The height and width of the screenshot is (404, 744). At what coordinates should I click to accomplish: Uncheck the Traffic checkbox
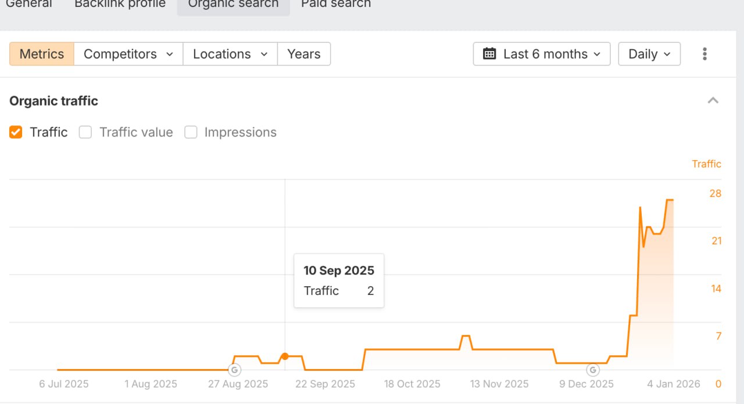[x=16, y=132]
